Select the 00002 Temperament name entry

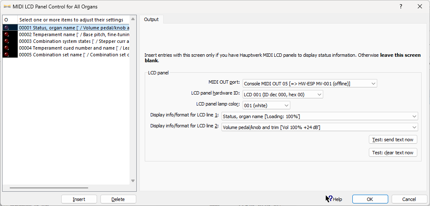tap(74, 34)
